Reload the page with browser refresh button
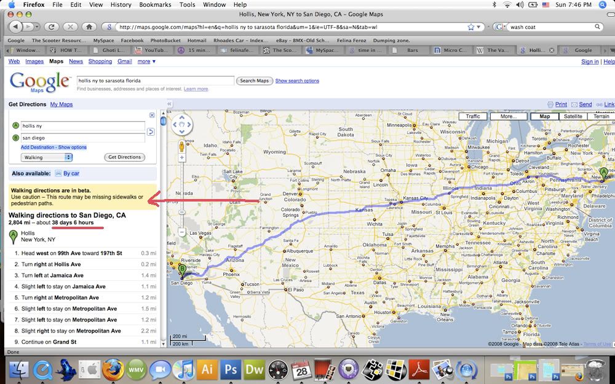Image resolution: width=615 pixels, height=384 pixels. click(x=52, y=27)
